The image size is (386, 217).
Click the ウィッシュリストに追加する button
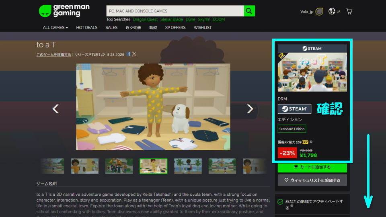312,180
